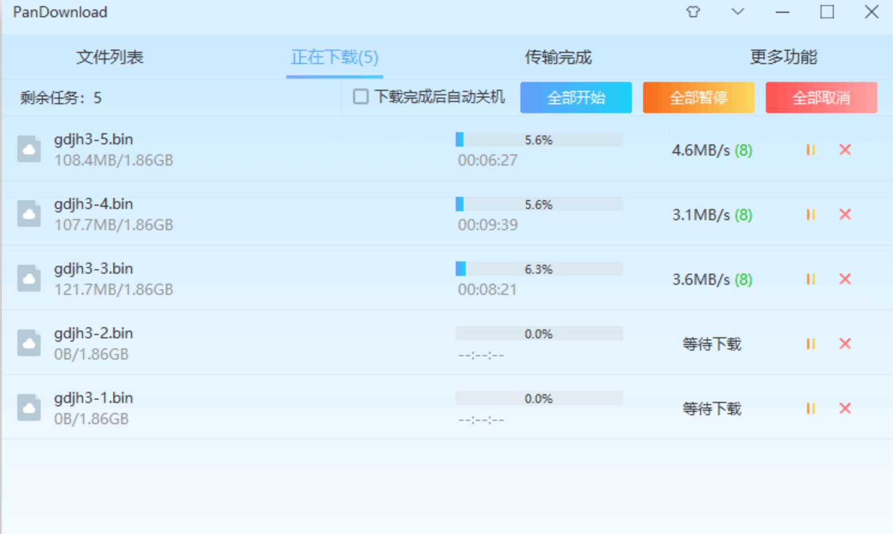Enable auto shutdown after download completes

click(361, 97)
